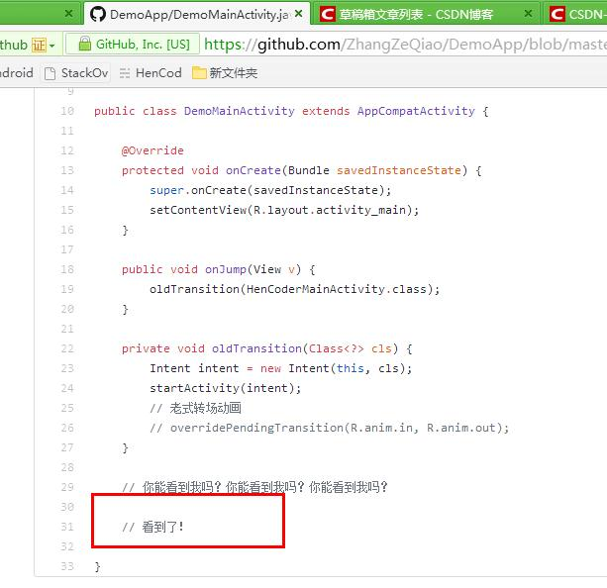Click the red CSDN favicon on 草稿箱 tab
The width and height of the screenshot is (607, 588).
click(328, 14)
